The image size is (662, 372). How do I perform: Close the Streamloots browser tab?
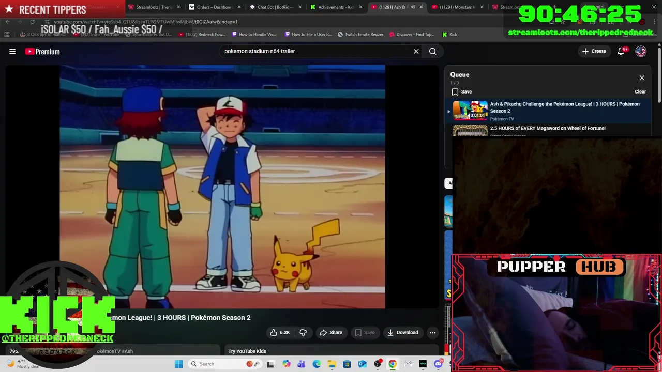(178, 7)
